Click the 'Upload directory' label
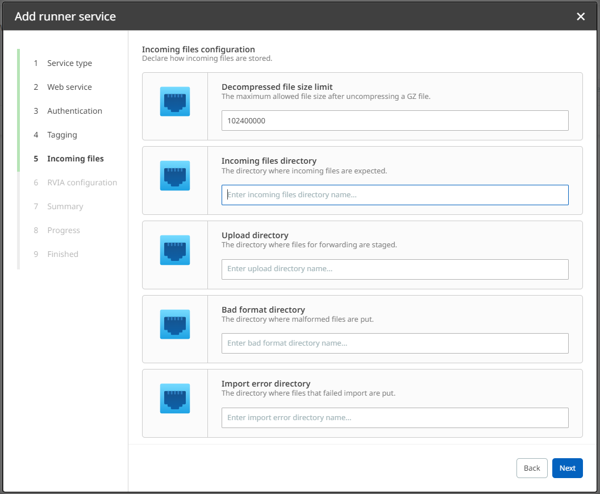Viewport: 600px width, 494px height. click(x=255, y=235)
